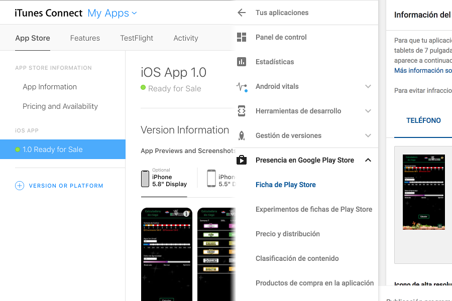Click VERSION OR PLATFORM link
This screenshot has height=301, width=452.
point(66,186)
